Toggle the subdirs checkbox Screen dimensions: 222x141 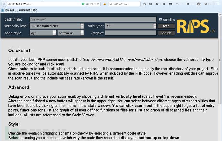pyautogui.click(x=160, y=19)
